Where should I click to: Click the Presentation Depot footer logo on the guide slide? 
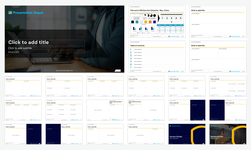coord(174,36)
